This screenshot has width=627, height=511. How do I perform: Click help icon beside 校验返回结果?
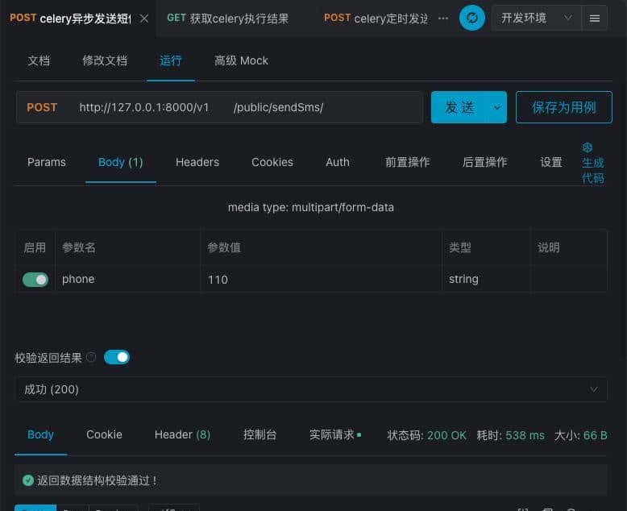(x=91, y=357)
